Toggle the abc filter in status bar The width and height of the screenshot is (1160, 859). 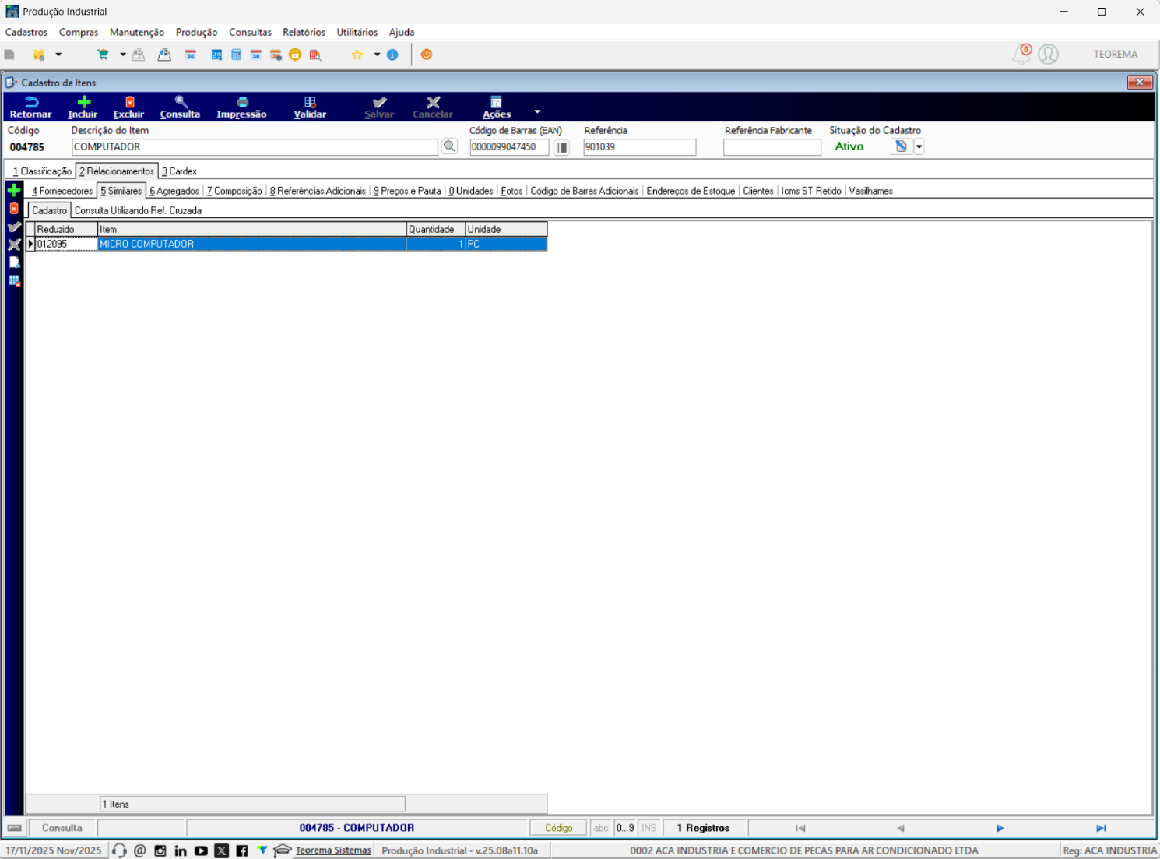pos(601,828)
